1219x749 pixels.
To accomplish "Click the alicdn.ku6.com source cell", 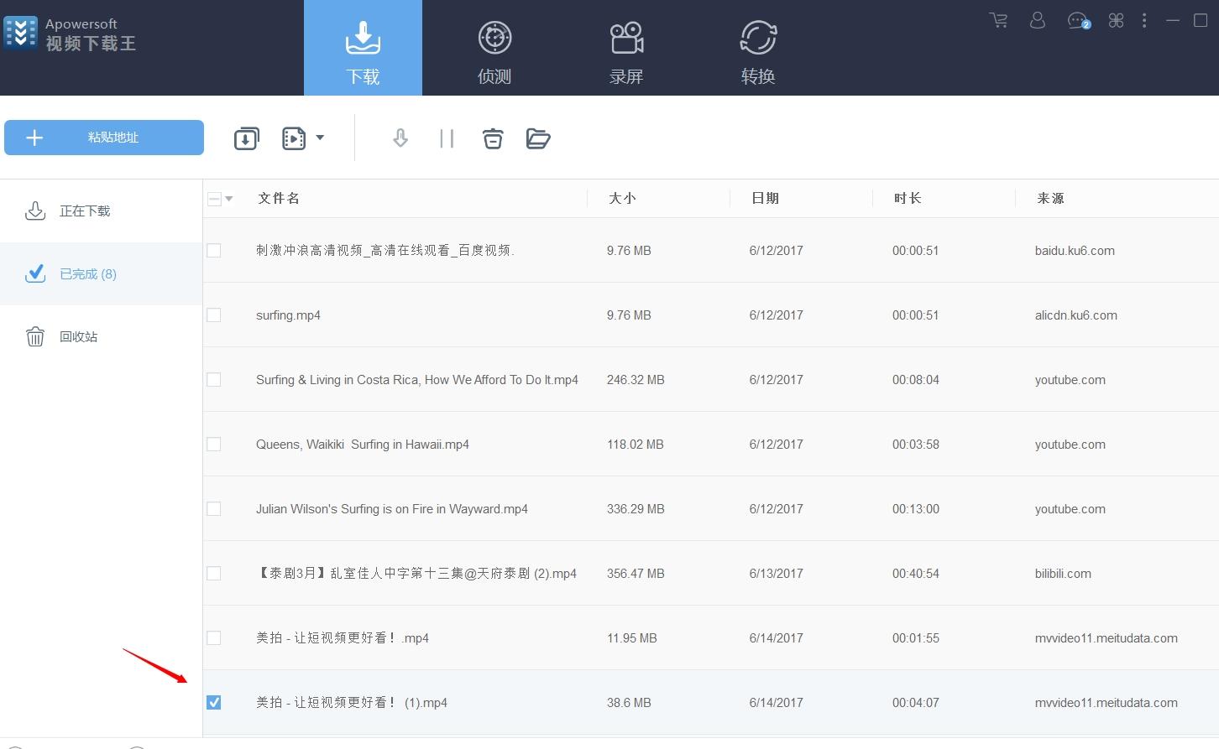I will (1076, 315).
